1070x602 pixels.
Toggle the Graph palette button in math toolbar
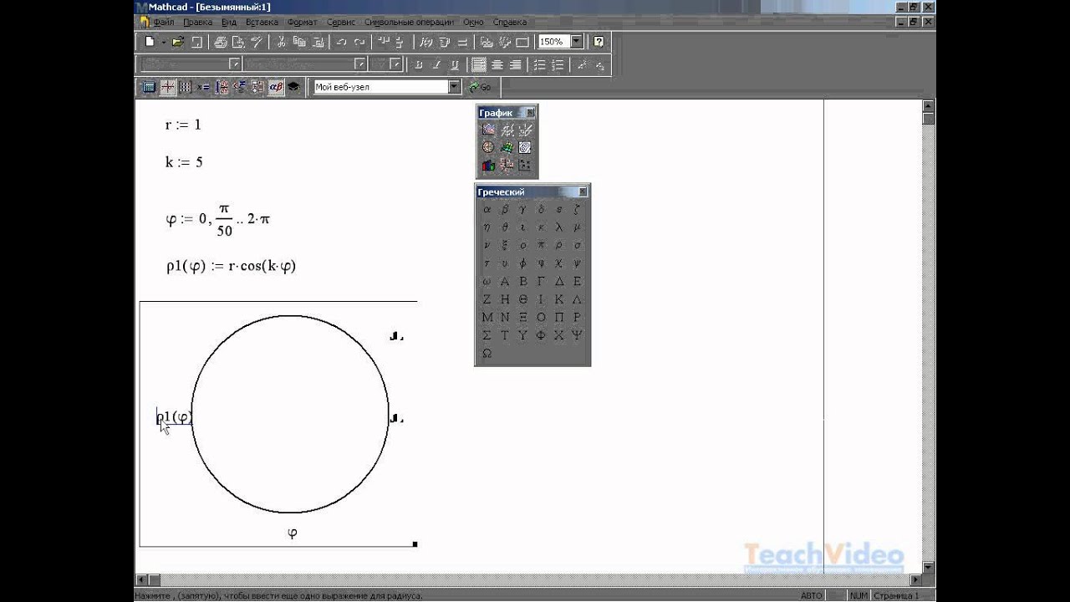[x=168, y=87]
